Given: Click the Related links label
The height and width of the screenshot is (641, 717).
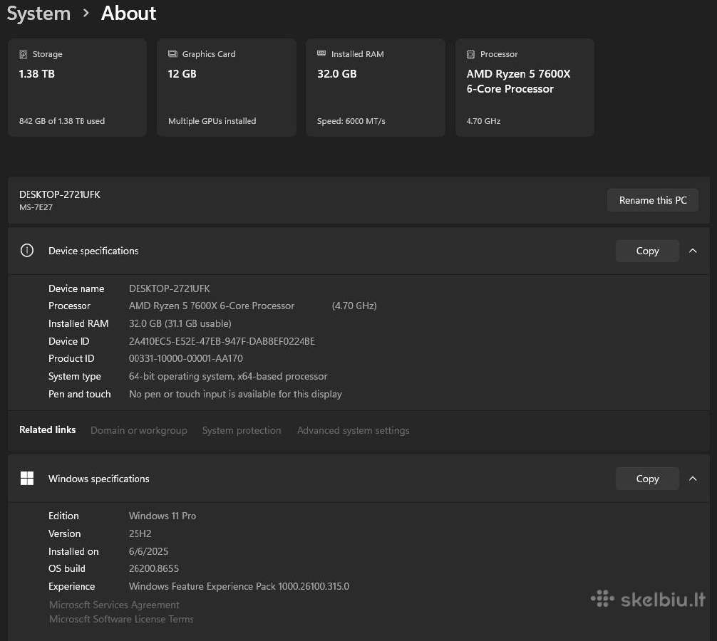Looking at the screenshot, I should coord(48,430).
